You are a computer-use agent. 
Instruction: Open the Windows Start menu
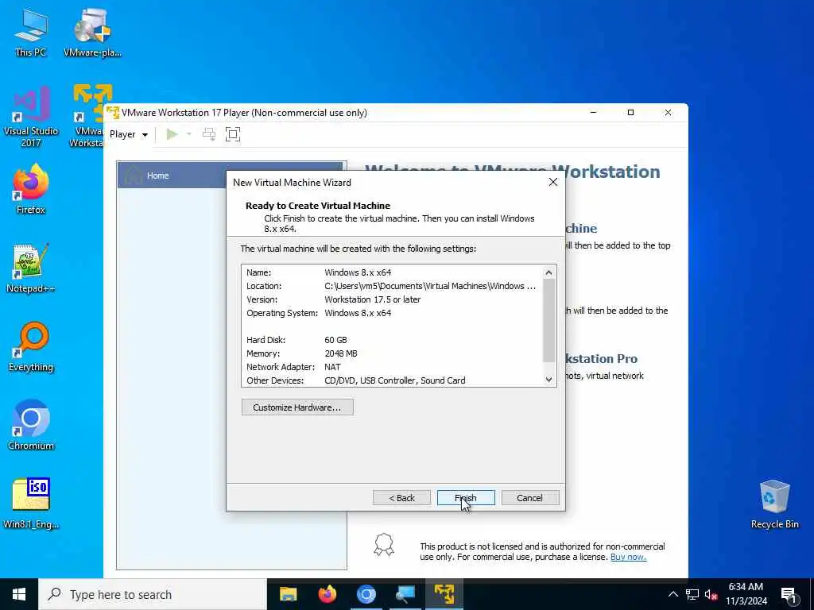click(x=19, y=594)
